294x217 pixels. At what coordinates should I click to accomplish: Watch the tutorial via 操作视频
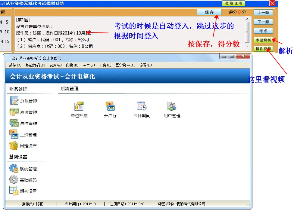[x=263, y=49]
